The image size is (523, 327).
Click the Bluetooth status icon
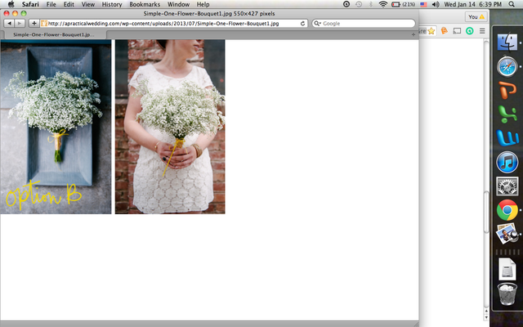(370, 4)
